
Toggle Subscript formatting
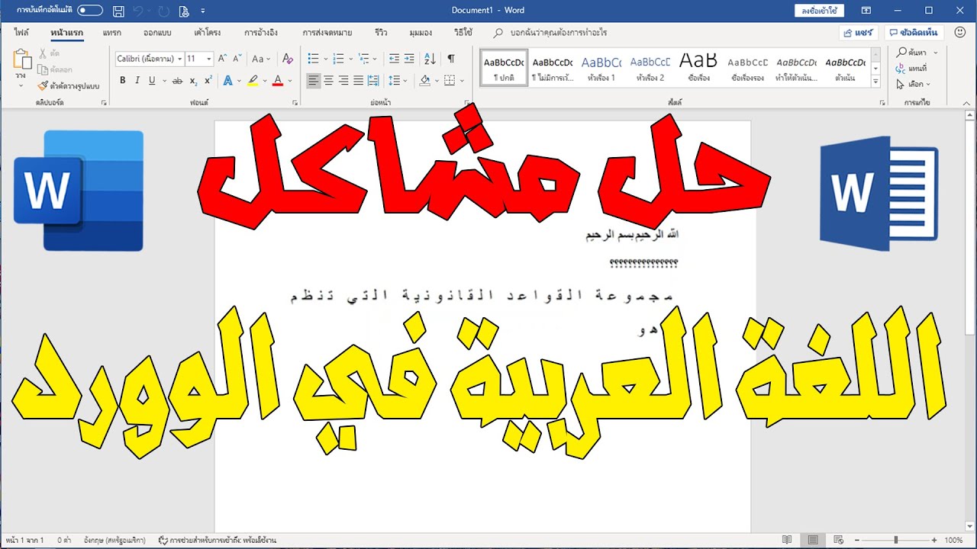point(193,80)
